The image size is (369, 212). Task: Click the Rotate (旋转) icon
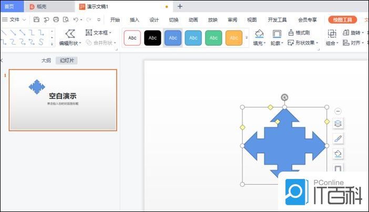346,33
